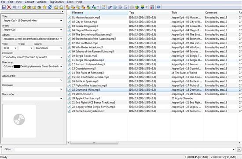Expand the Directory path dropdown
This screenshot has height=159, width=242.
pos(61,67)
